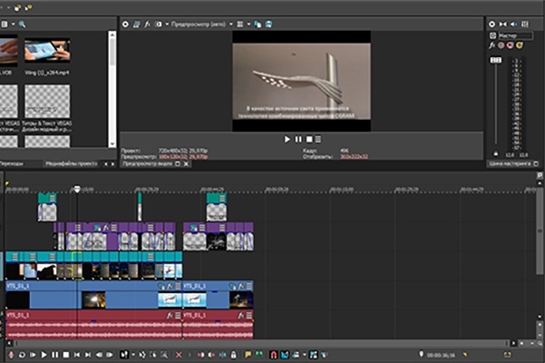This screenshot has width=545, height=363.
Task: Select the Wing (1)_x264.mp4 media thumbnail
Action: coord(47,51)
